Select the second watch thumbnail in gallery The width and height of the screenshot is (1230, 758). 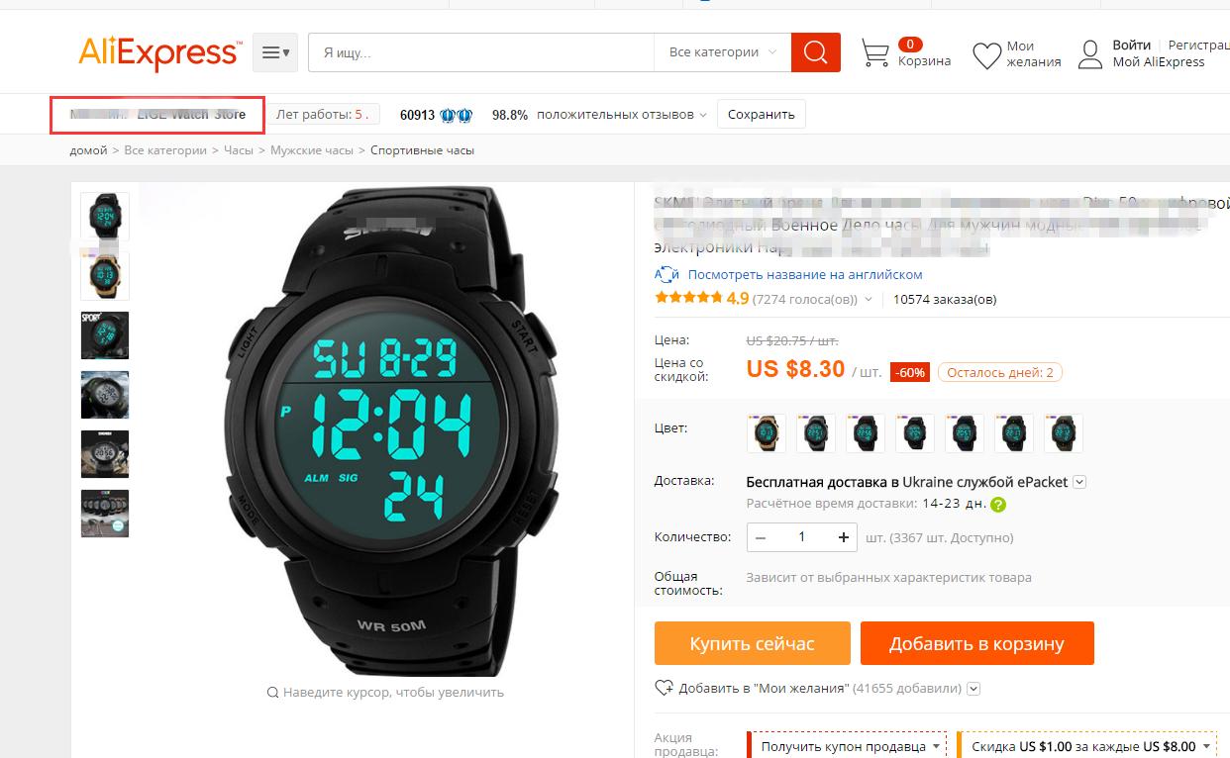click(x=104, y=276)
